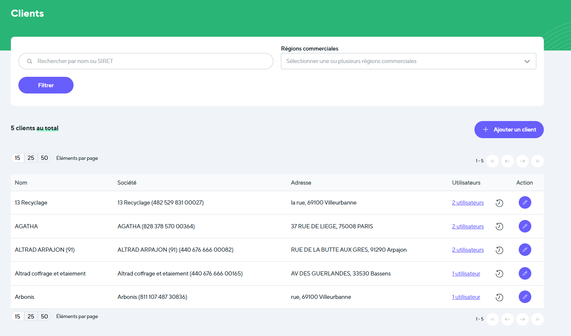The width and height of the screenshot is (571, 336).
Task: Click the pencil icon for Arbonis
Action: 525,297
